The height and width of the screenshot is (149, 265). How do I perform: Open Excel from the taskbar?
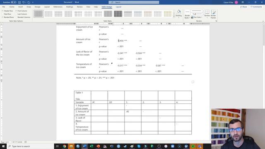[92, 146]
